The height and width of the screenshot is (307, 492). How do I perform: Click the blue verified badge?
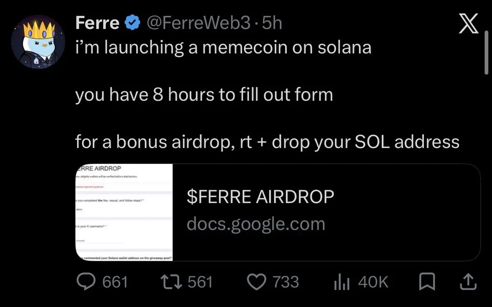[x=132, y=24]
